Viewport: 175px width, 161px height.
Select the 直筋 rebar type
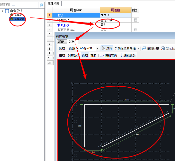click(85, 55)
